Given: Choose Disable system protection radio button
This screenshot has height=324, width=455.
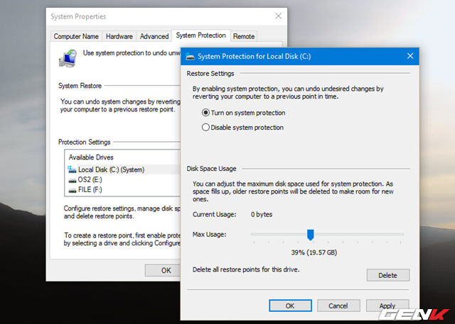Looking at the screenshot, I should [x=206, y=128].
